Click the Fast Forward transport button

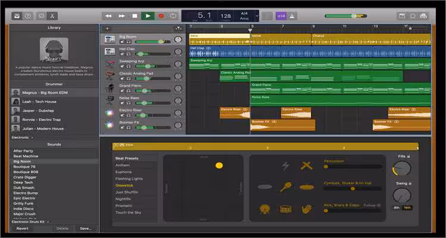[x=122, y=16]
